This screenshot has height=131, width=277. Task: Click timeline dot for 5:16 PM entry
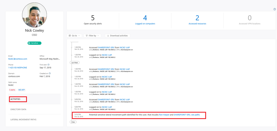point(71,115)
